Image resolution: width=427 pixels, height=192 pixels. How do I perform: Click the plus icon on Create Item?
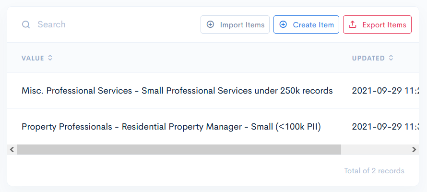point(283,24)
